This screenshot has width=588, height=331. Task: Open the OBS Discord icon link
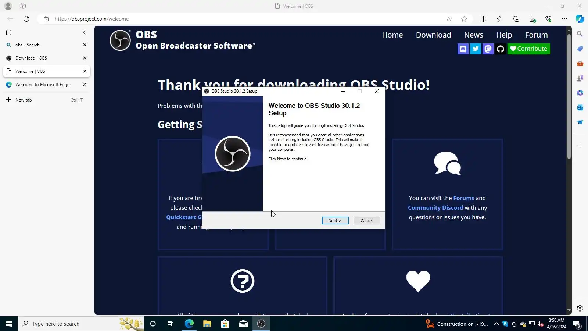463,49
